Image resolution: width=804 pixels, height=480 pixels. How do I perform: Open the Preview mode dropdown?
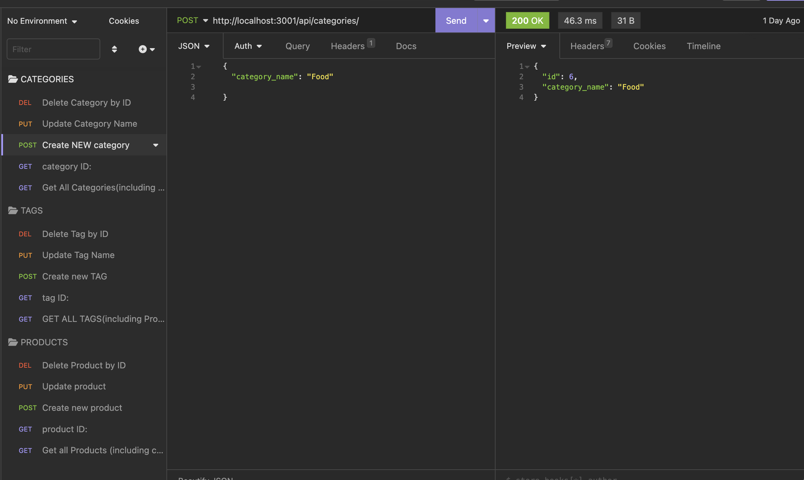[526, 46]
